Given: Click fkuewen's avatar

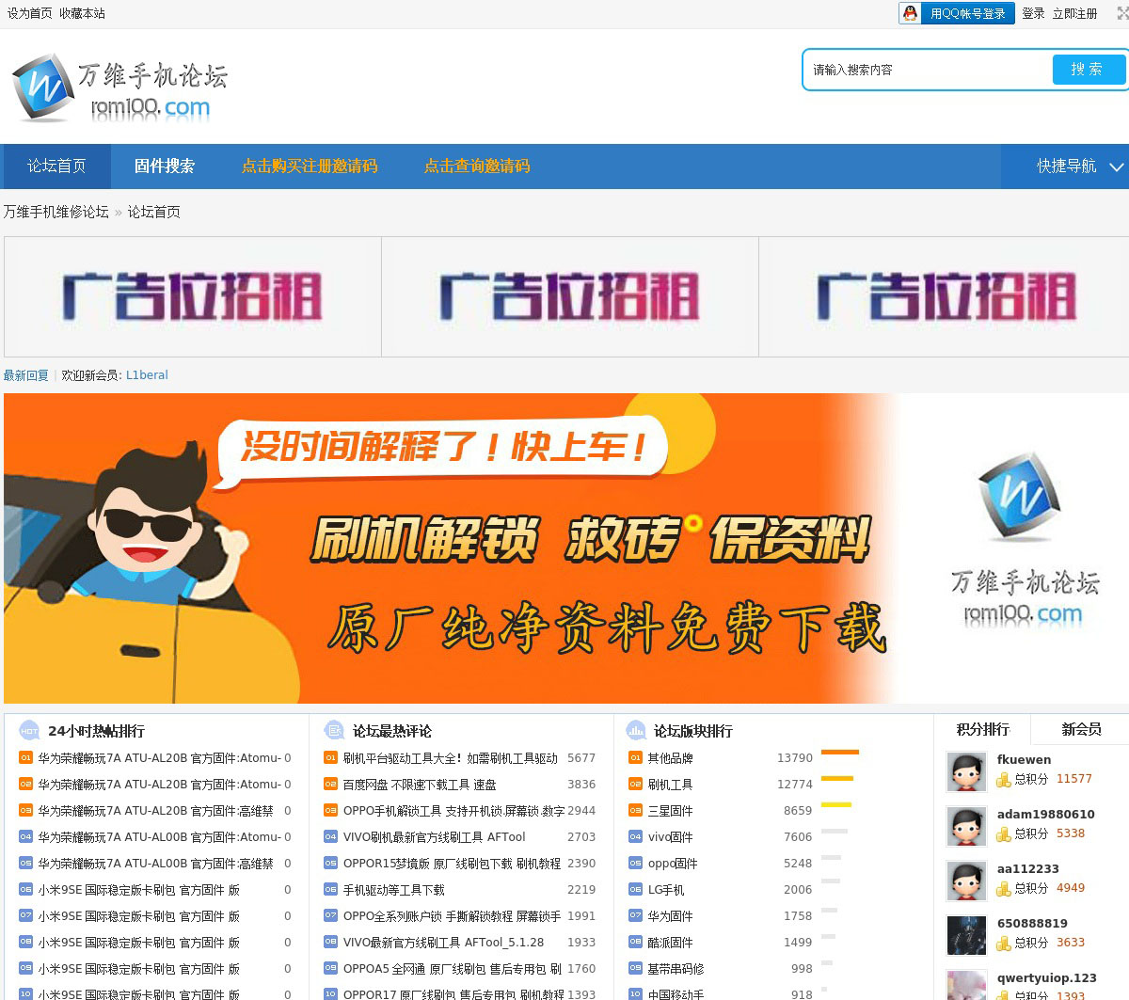Looking at the screenshot, I should pyautogui.click(x=966, y=772).
